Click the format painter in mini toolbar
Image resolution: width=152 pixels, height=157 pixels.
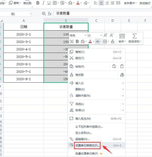click(x=112, y=41)
